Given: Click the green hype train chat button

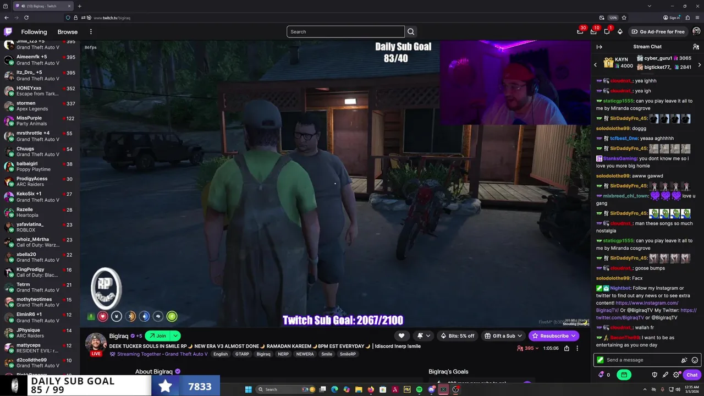Looking at the screenshot, I should 624,375.
